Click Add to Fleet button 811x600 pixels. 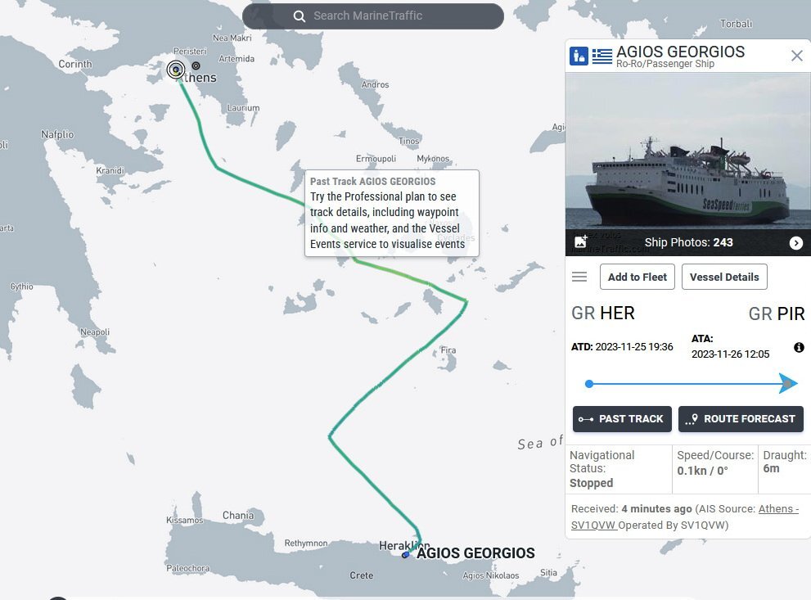[638, 277]
